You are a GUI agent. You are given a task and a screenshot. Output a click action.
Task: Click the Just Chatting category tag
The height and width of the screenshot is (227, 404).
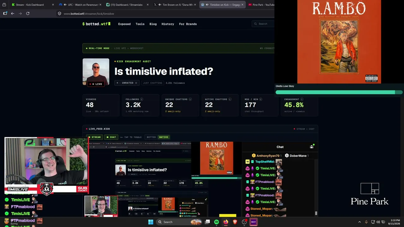pyautogui.click(x=152, y=83)
